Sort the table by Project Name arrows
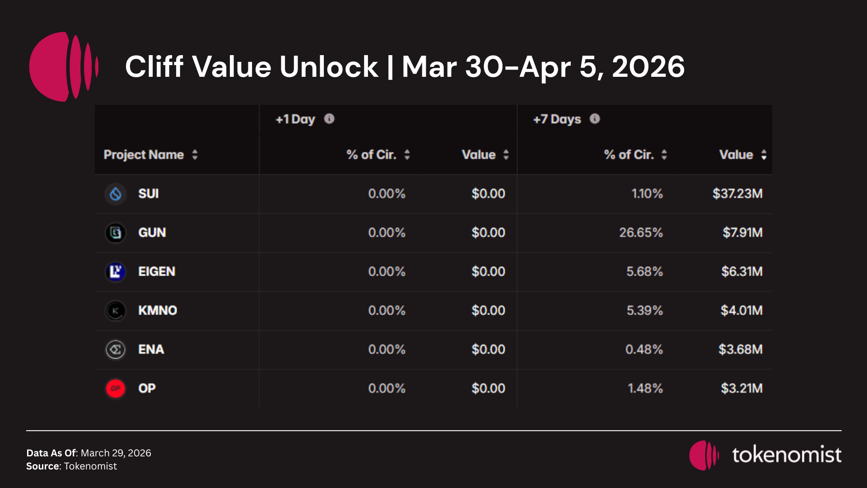Screen dimensions: 867x488 [x=195, y=155]
